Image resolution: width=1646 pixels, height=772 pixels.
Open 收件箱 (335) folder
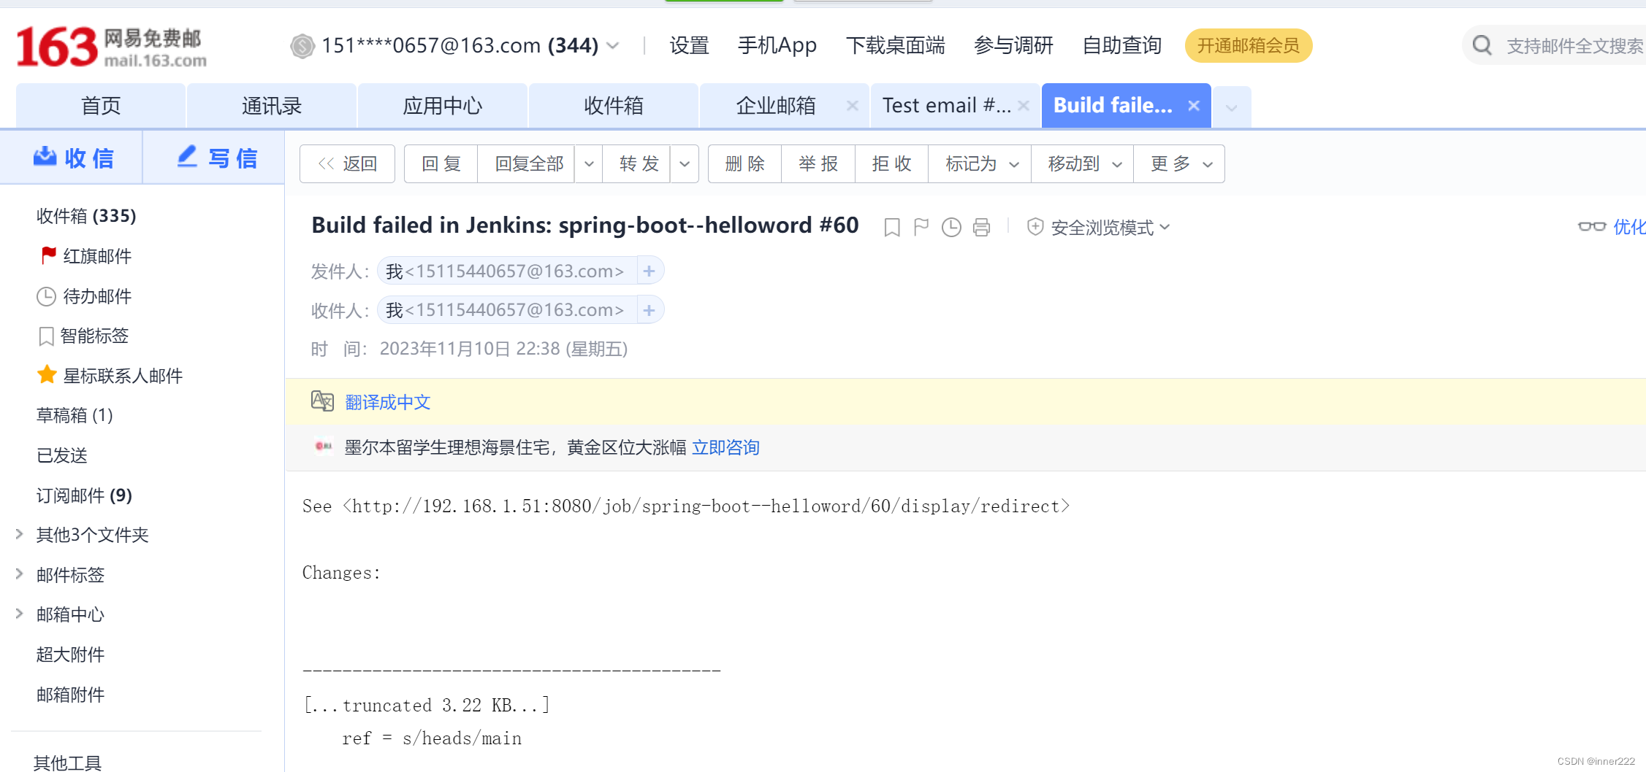[x=86, y=216]
